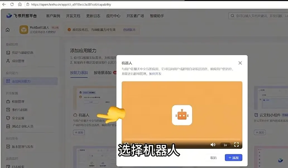Screen dimensions: 288x168
Task: Open the 飞书开放平台 logo
Action: 21,16
